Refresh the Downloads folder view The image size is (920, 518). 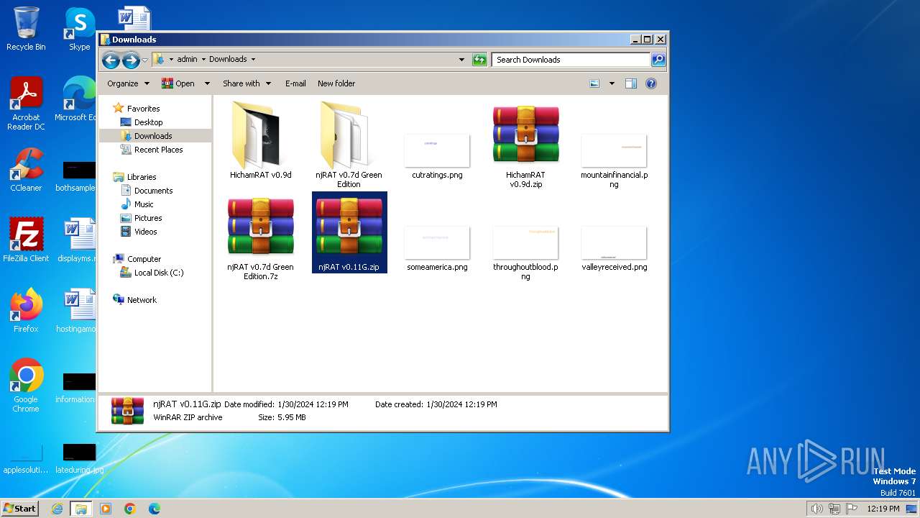point(479,60)
